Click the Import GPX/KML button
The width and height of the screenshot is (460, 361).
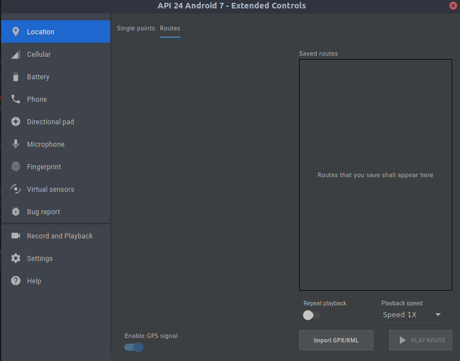coord(336,340)
